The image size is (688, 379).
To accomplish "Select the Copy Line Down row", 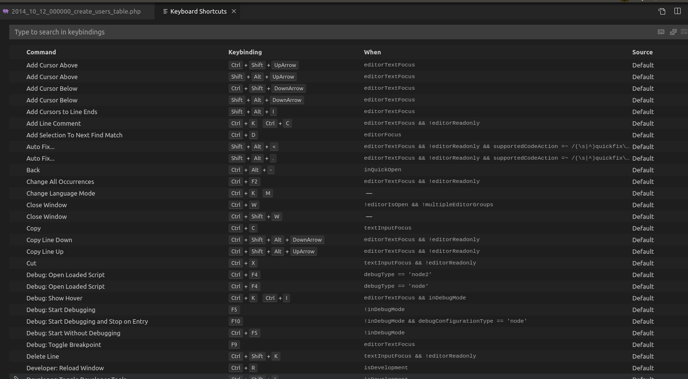I will (49, 240).
